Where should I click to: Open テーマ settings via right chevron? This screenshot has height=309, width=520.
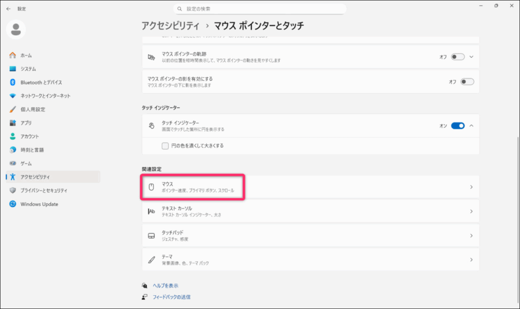point(471,260)
